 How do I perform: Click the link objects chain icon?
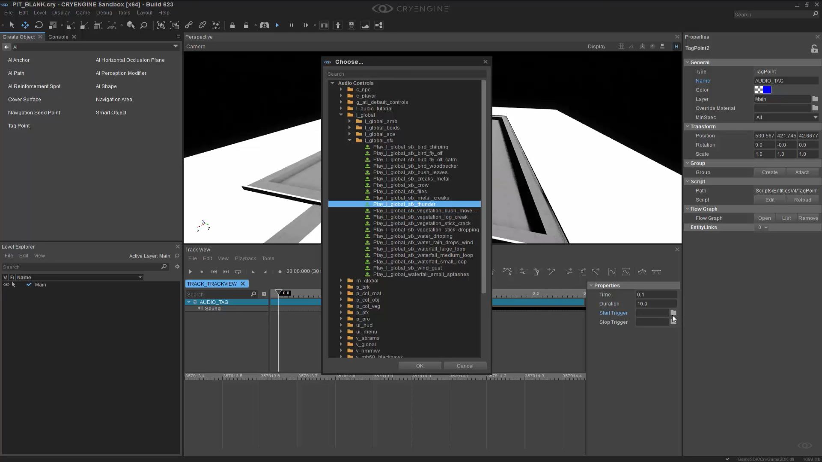coord(189,25)
